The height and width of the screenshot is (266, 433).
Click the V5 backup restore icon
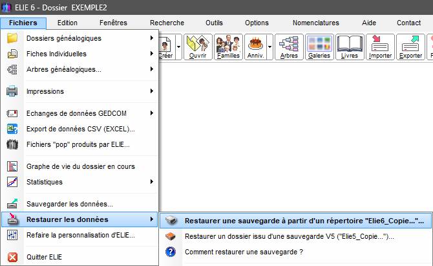tap(171, 236)
